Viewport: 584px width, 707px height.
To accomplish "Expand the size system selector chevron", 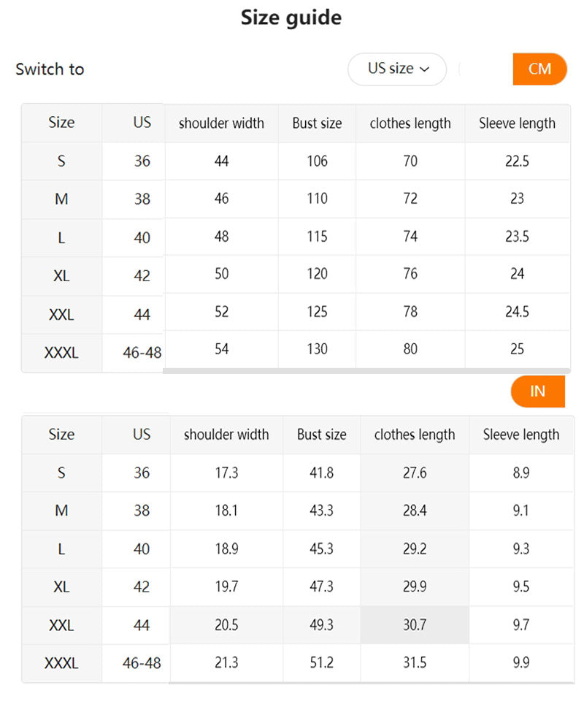I will (x=424, y=69).
